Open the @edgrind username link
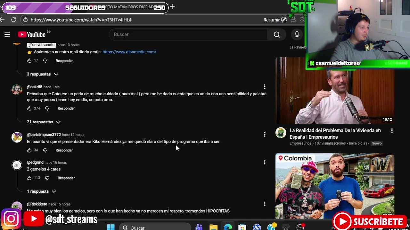 pos(35,162)
